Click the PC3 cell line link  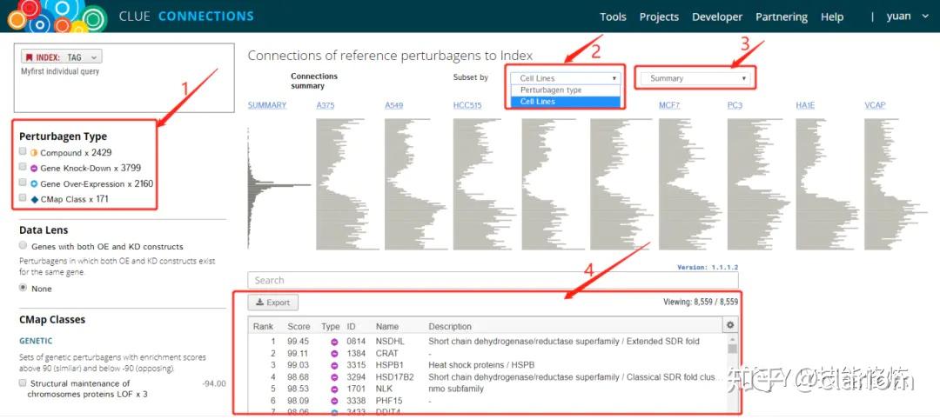point(735,105)
